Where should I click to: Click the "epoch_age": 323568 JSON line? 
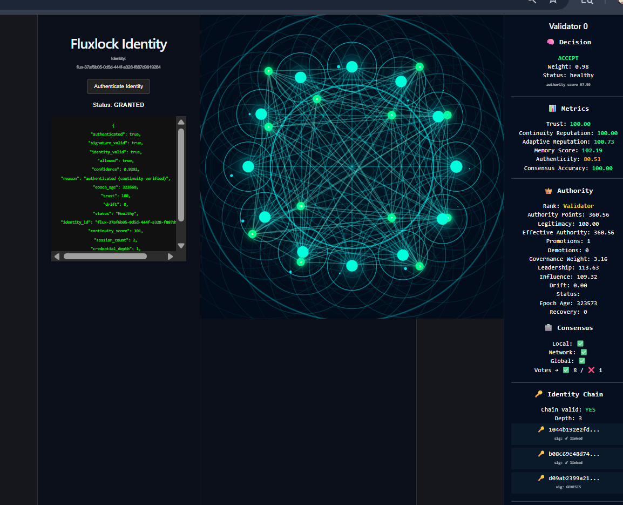pos(116,187)
